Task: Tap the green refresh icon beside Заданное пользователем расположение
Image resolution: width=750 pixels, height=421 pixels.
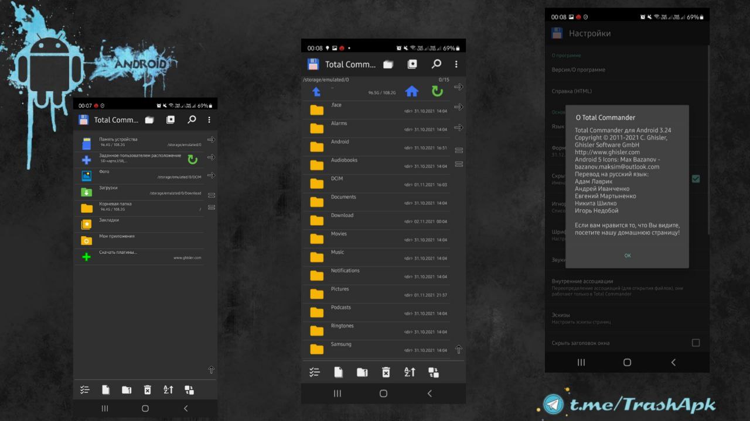Action: tap(192, 160)
